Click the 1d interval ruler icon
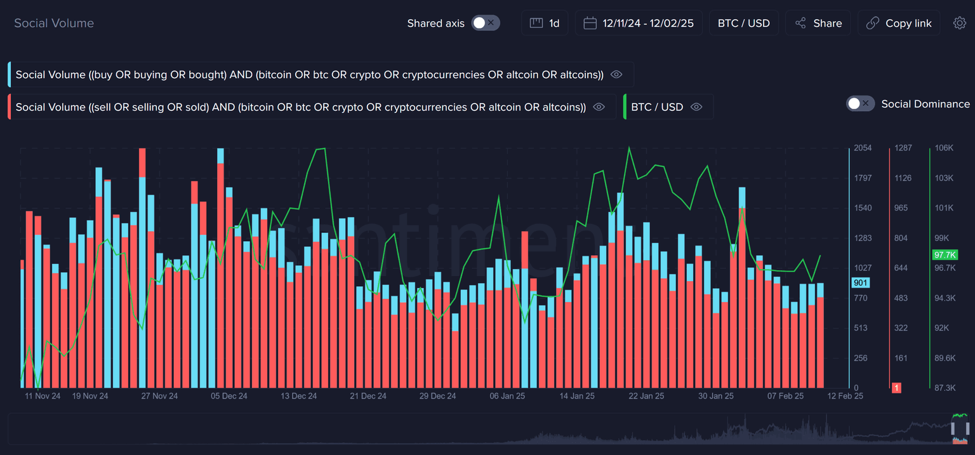 tap(536, 23)
